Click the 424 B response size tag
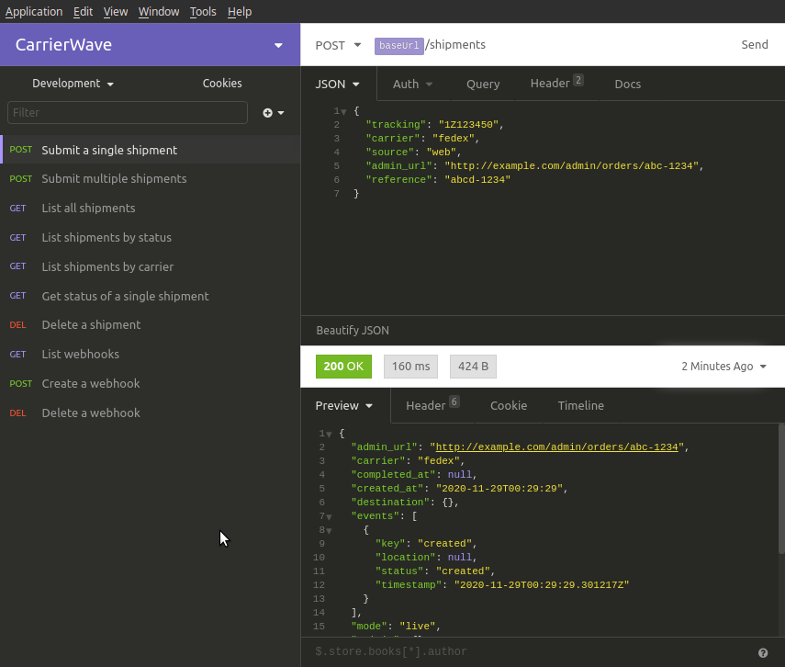This screenshot has height=667, width=785. [473, 367]
